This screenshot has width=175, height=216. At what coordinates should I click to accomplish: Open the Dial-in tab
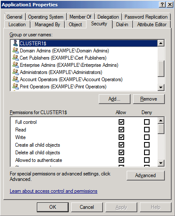[122, 25]
